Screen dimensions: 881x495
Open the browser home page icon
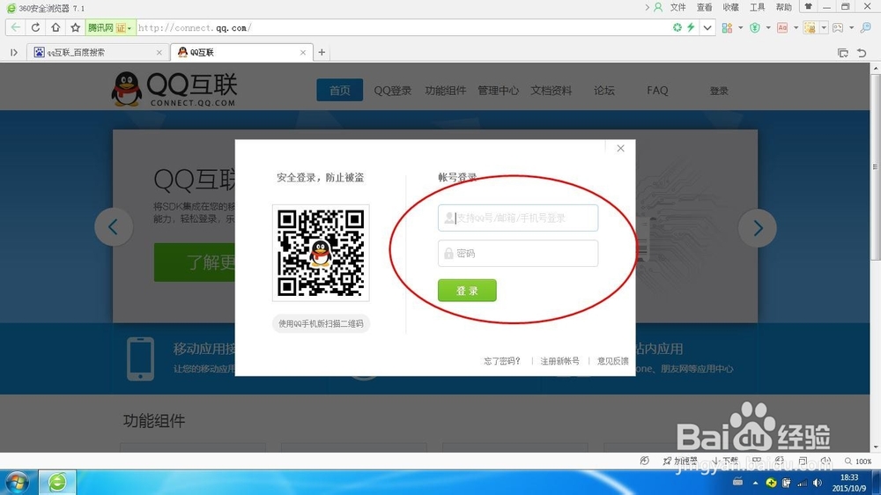point(55,27)
